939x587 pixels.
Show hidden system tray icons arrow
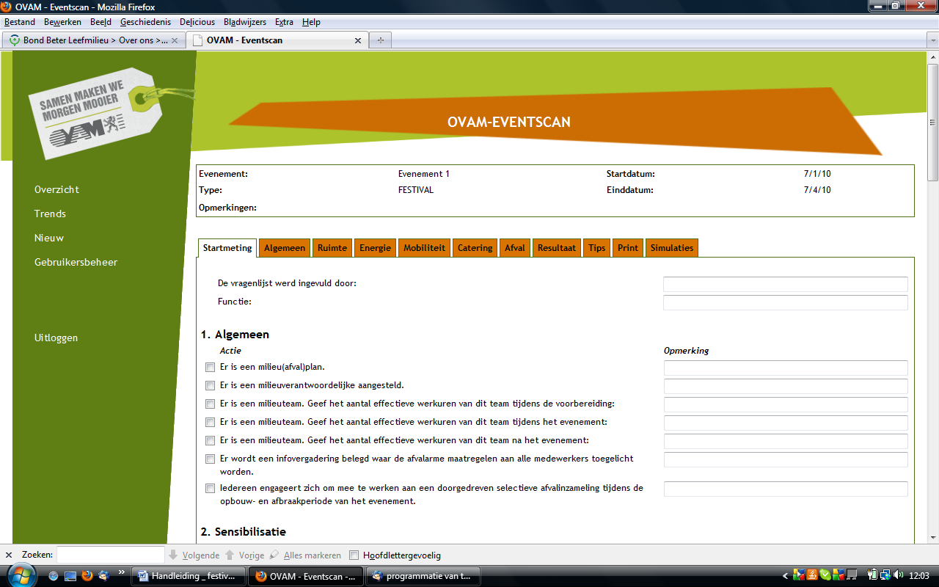tap(786, 575)
